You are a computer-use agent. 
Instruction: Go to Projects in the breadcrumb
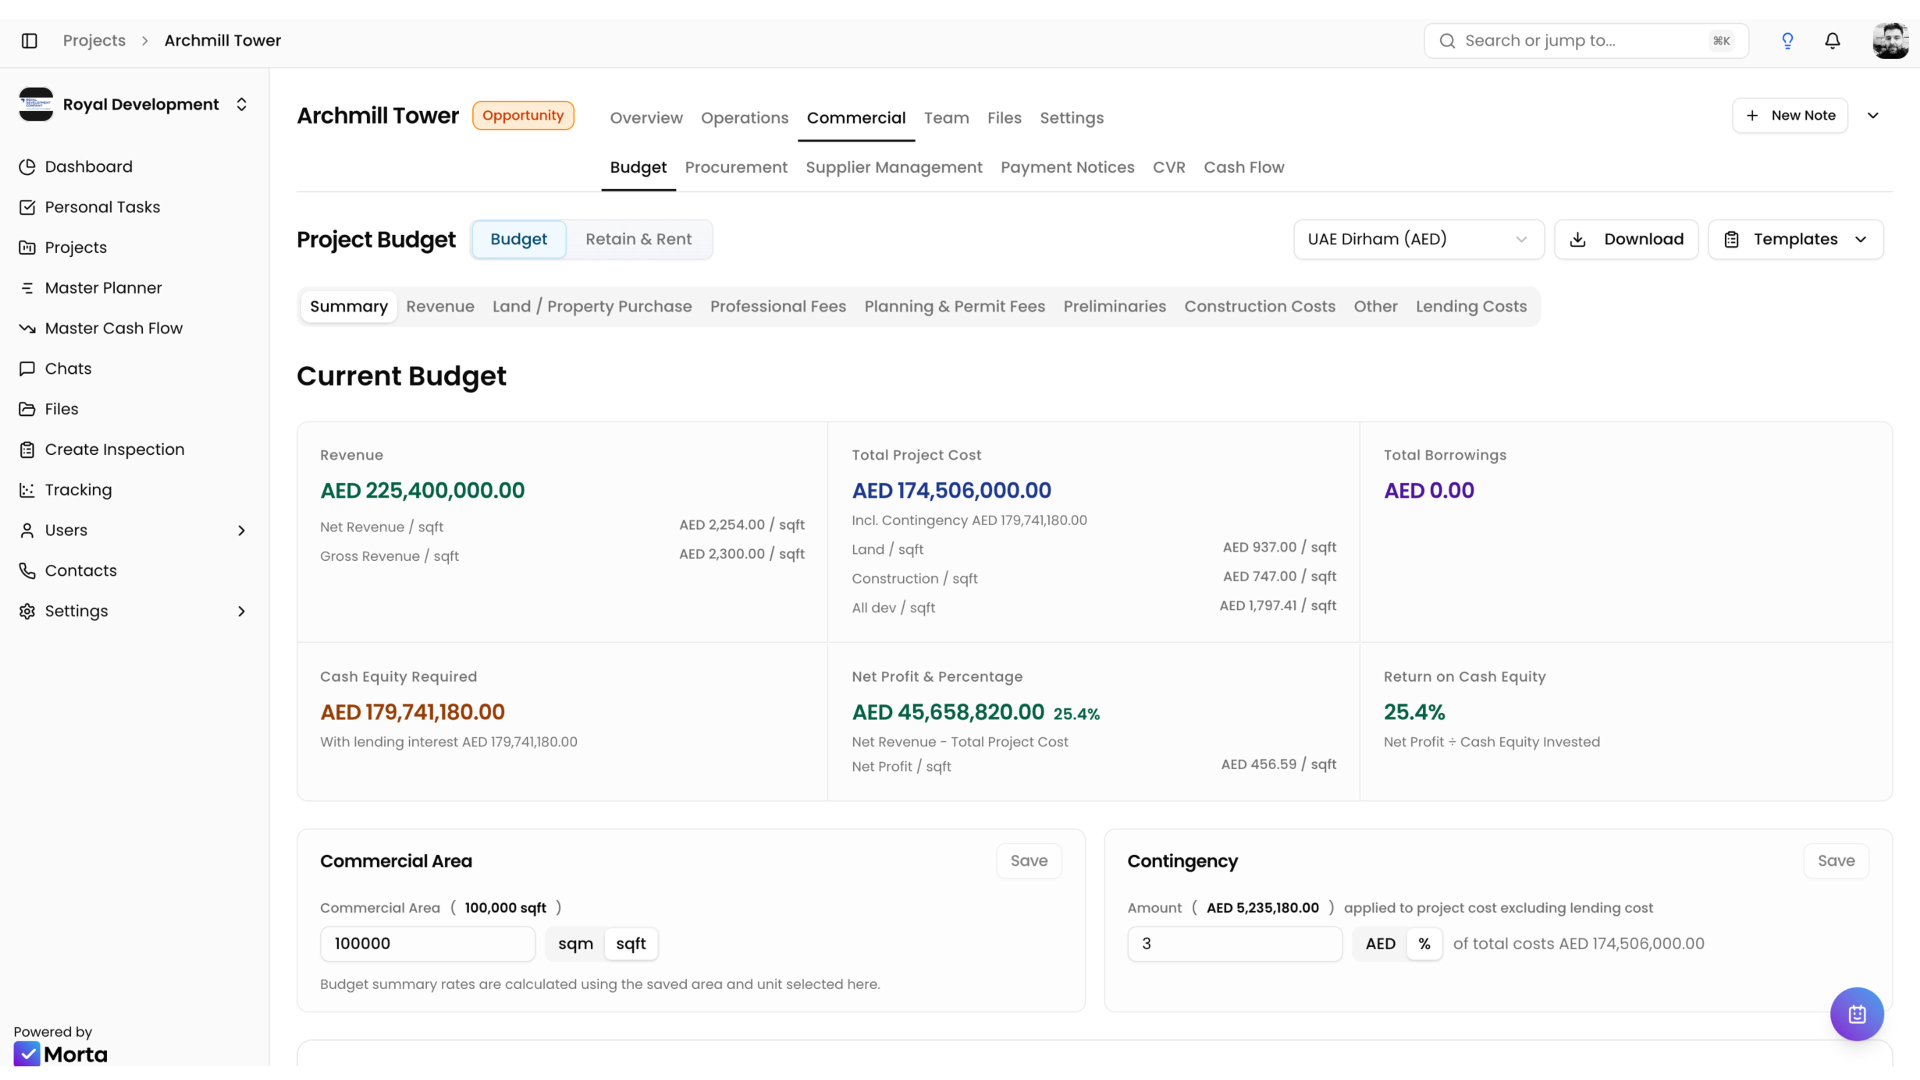(94, 40)
